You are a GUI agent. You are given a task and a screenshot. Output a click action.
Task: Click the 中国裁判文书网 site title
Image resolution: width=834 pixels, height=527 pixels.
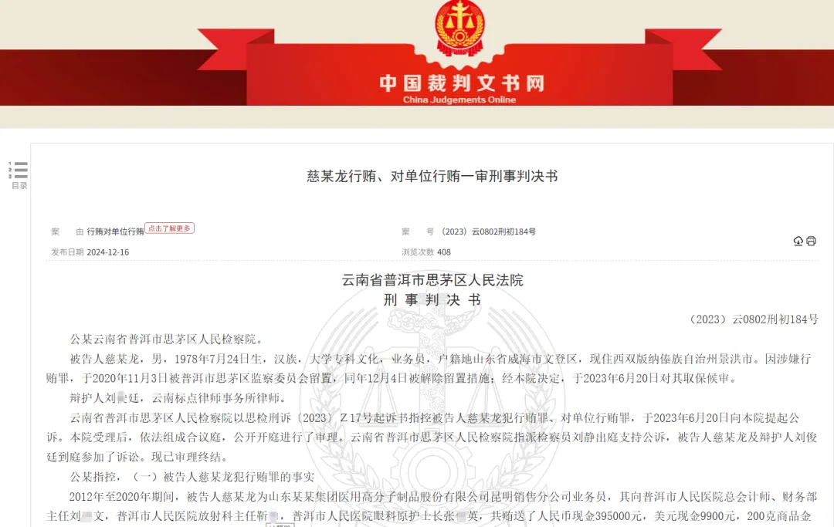(461, 83)
